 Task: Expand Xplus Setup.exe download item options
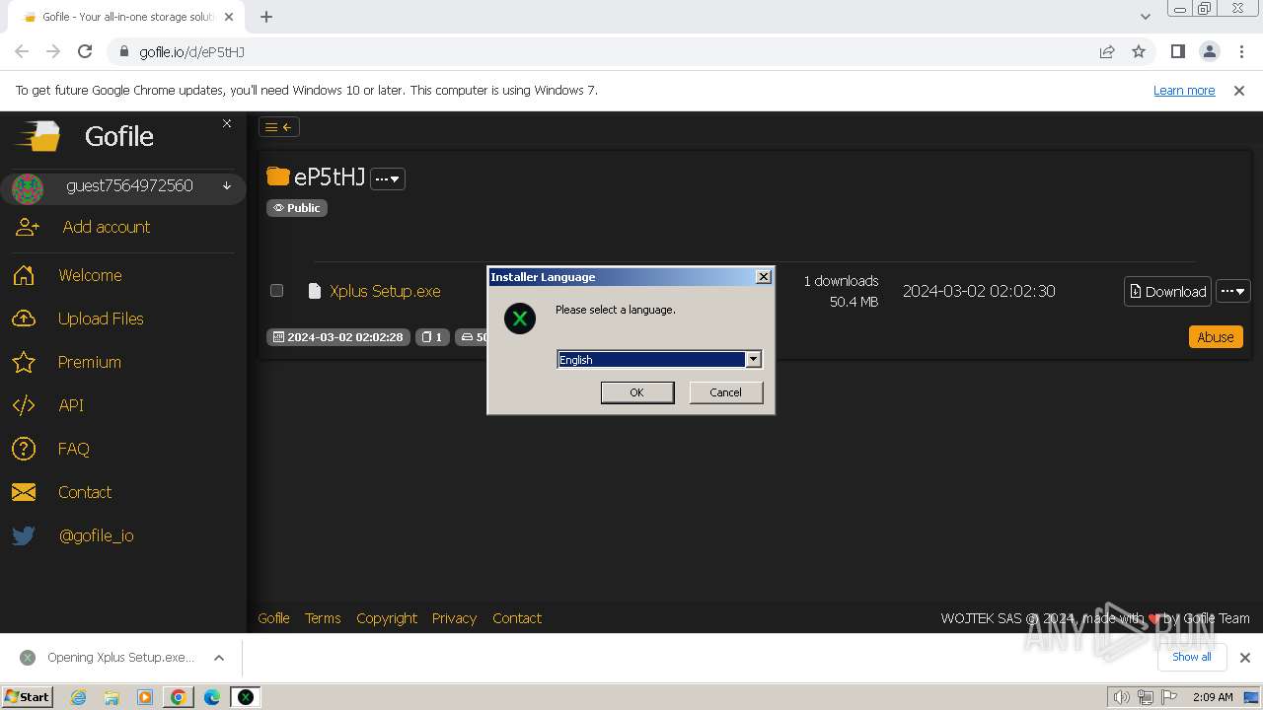click(x=219, y=658)
